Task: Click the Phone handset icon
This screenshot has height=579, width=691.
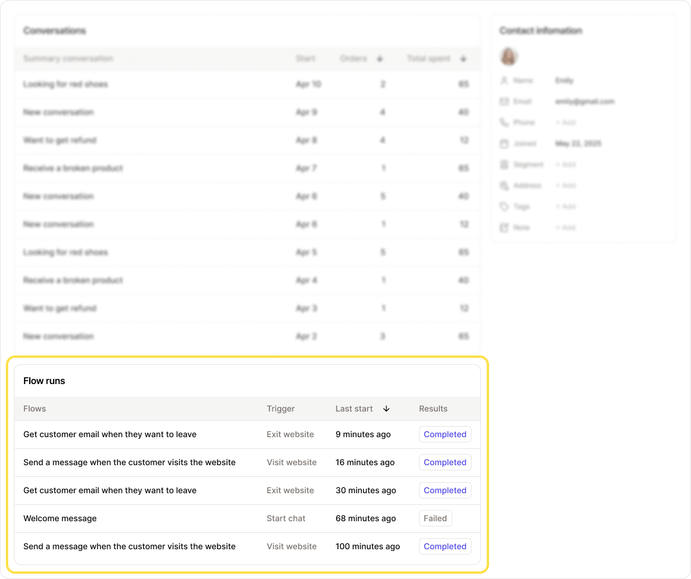Action: pyautogui.click(x=504, y=123)
